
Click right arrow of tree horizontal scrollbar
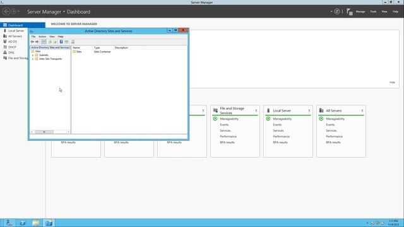(68, 132)
